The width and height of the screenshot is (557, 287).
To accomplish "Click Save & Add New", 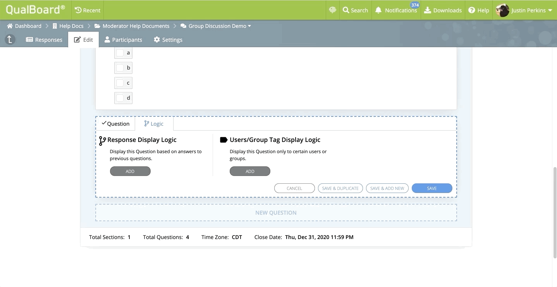I will [x=387, y=188].
